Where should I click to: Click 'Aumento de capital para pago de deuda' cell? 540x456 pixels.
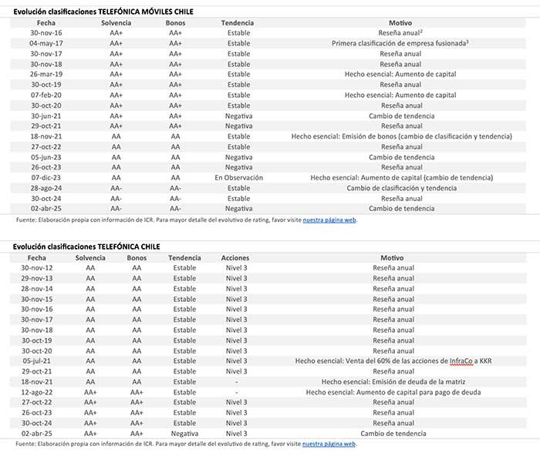point(393,392)
